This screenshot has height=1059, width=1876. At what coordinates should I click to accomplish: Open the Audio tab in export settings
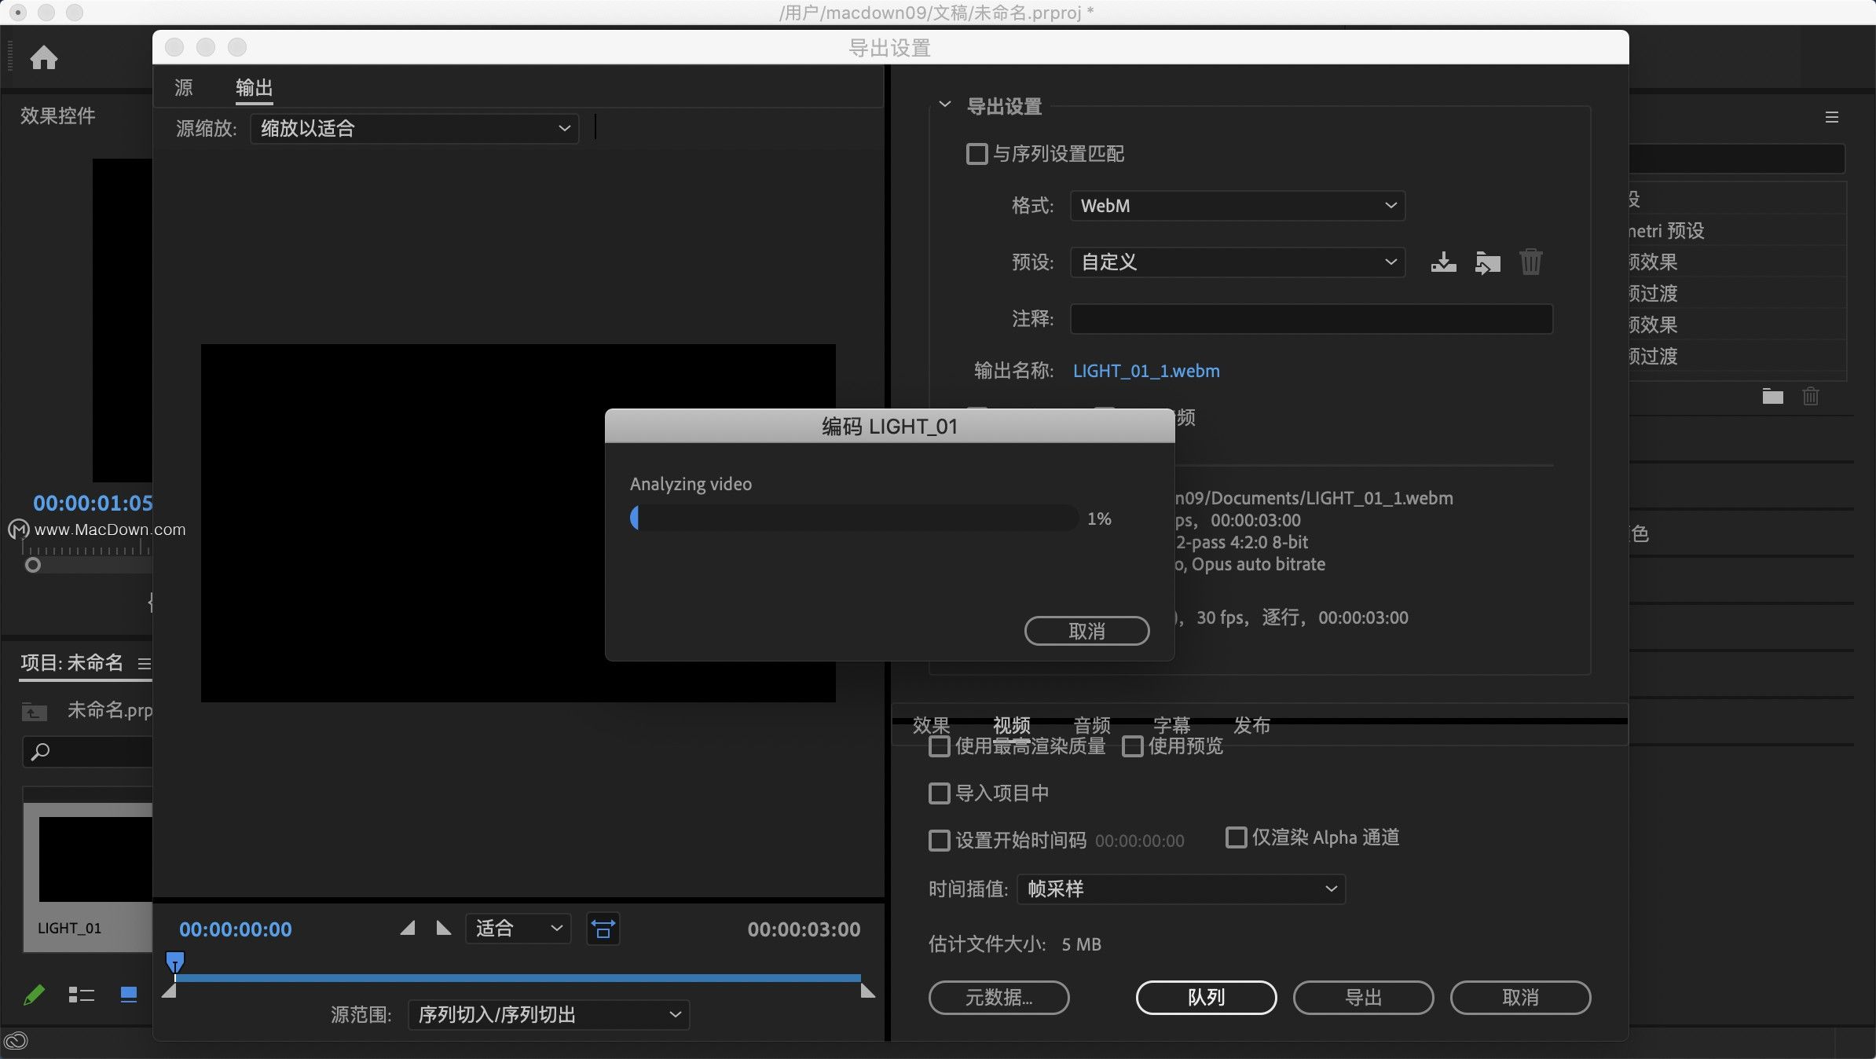click(1092, 725)
